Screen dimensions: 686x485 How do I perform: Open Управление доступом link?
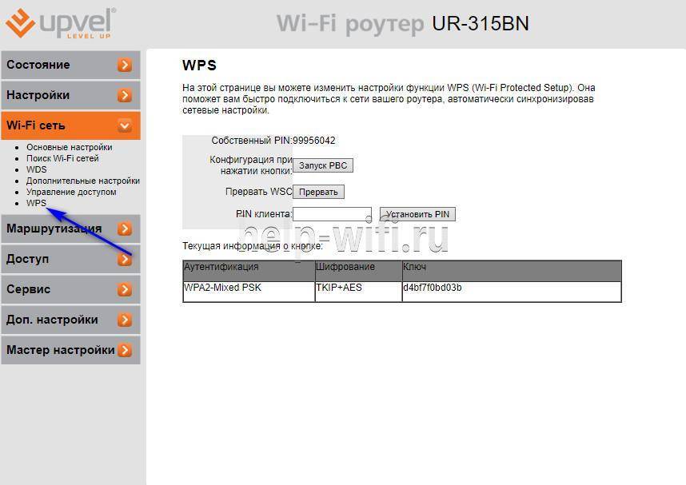pyautogui.click(x=71, y=192)
